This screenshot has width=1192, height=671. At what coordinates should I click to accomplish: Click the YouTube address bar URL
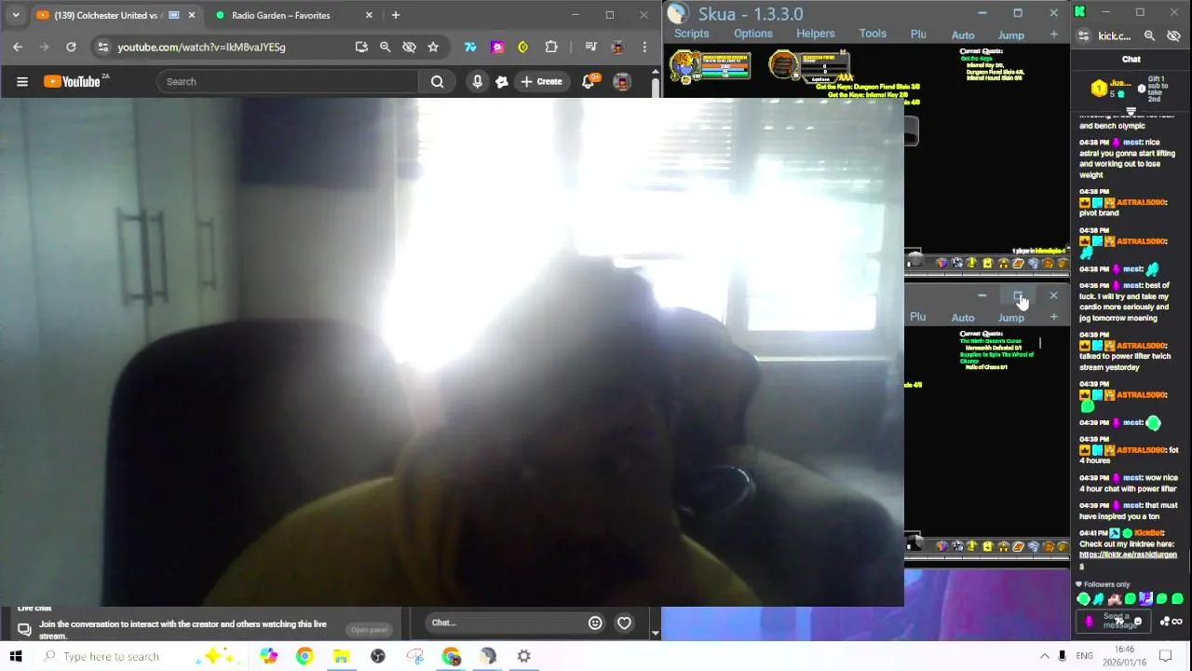(x=201, y=47)
